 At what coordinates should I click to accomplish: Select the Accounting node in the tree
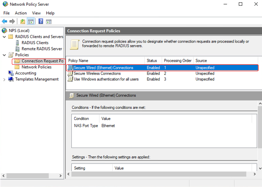[26, 73]
